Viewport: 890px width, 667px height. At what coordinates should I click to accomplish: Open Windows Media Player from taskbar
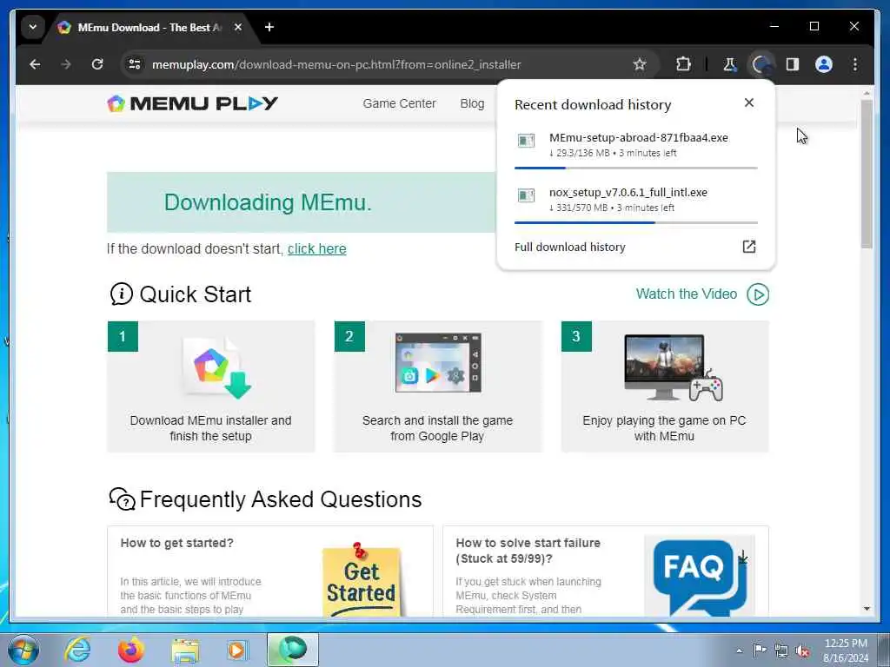237,650
